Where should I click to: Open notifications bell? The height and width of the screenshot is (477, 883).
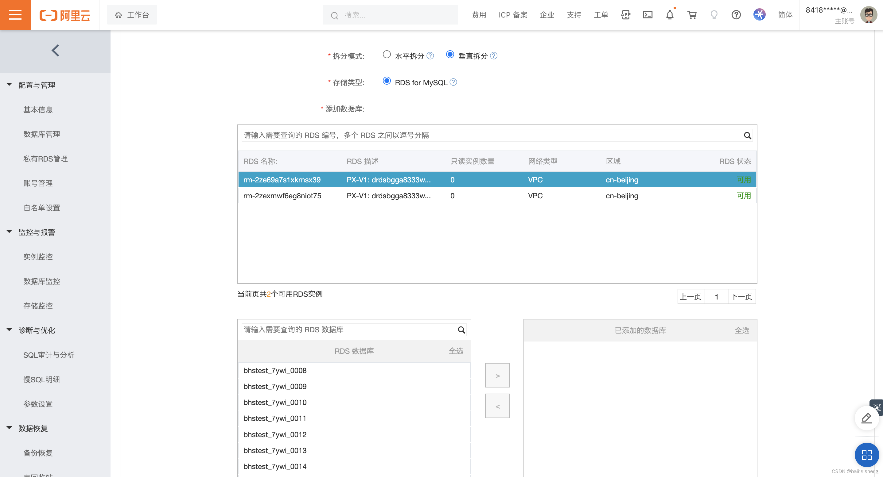670,15
